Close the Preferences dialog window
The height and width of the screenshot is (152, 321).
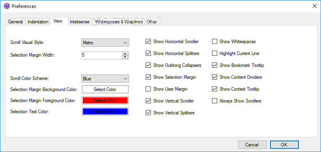[x=314, y=6]
